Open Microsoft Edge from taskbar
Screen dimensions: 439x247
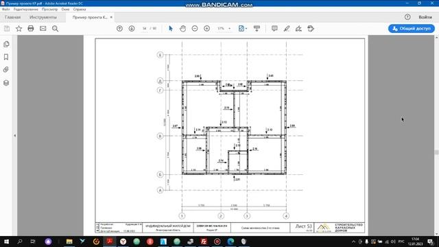pos(230,242)
